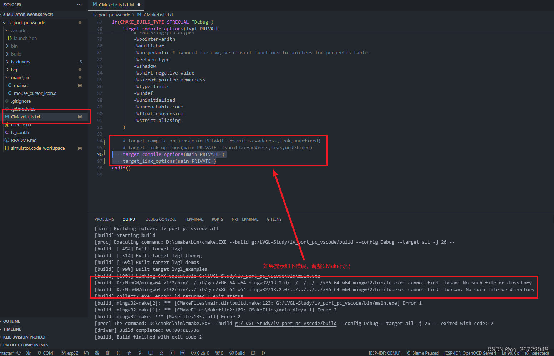Switch to DEBUG CONSOLE tab

point(161,219)
